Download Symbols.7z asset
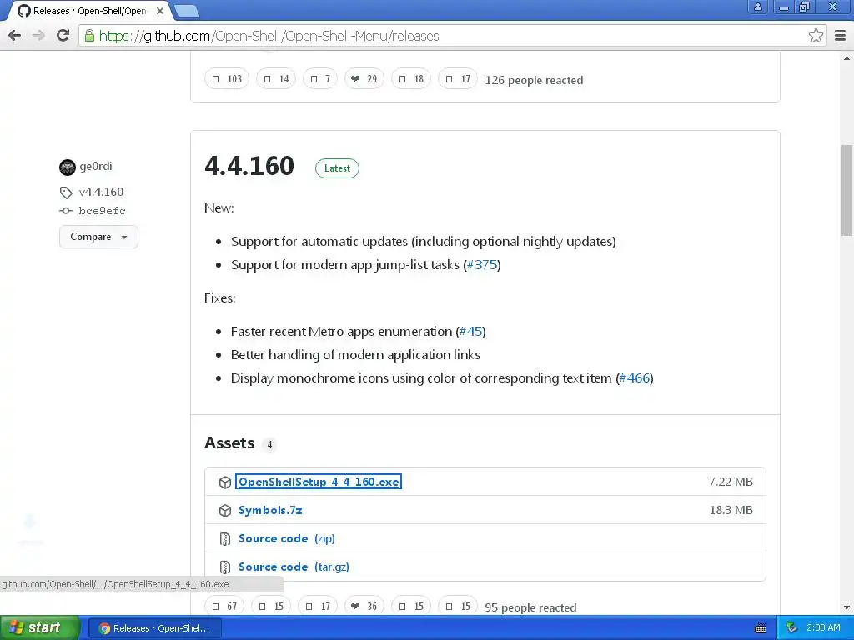This screenshot has width=854, height=640. [270, 510]
